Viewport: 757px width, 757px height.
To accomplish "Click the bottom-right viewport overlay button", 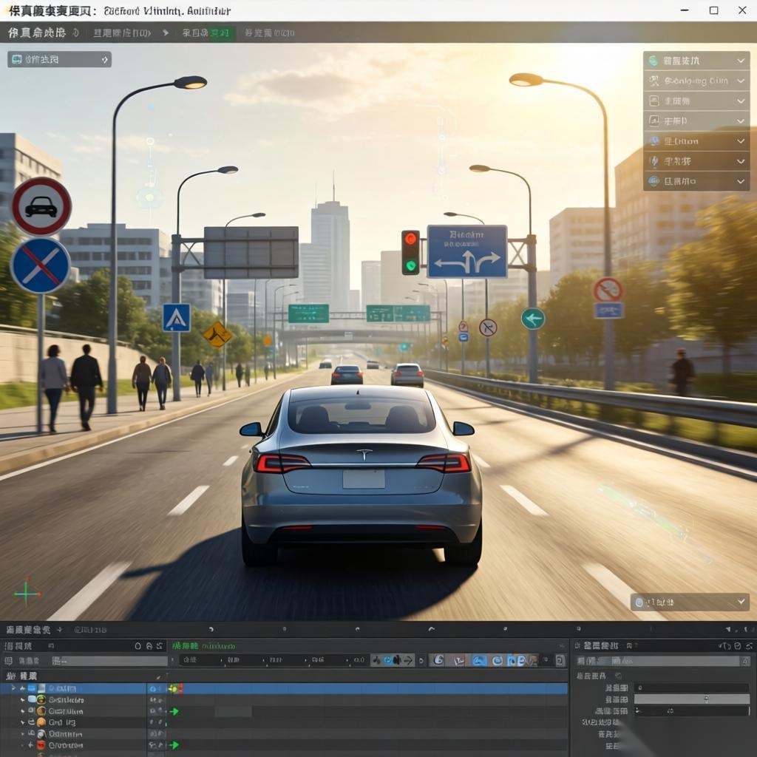I will click(x=690, y=602).
